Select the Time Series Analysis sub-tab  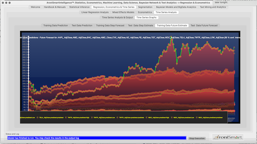coord(166,12)
